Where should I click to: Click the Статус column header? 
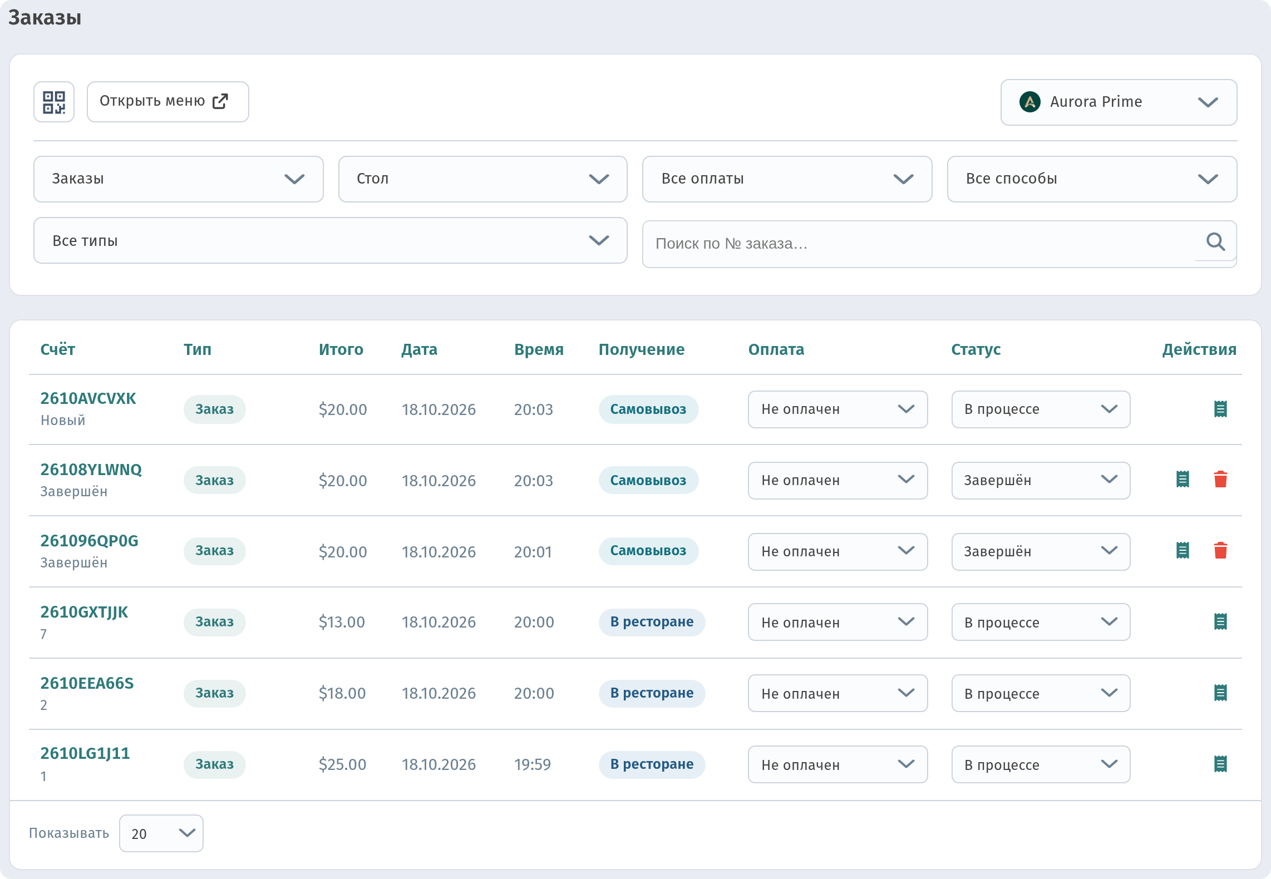tap(976, 349)
